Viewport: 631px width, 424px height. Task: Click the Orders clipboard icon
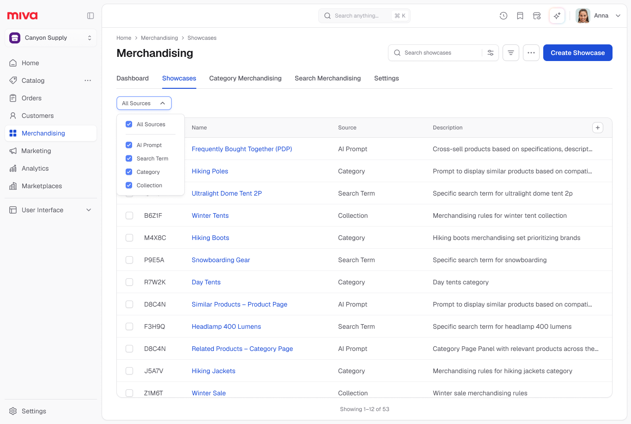(x=13, y=98)
